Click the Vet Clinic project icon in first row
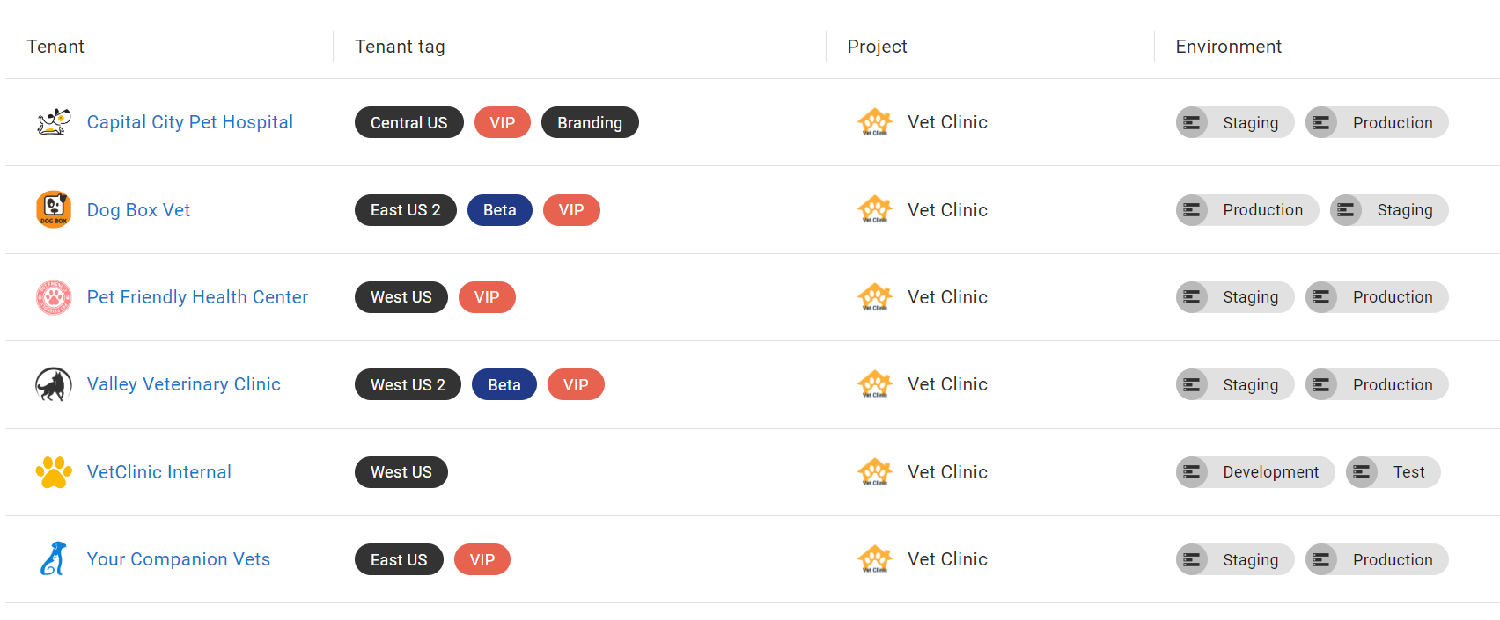Image resolution: width=1500 pixels, height=620 pixels. (x=875, y=122)
